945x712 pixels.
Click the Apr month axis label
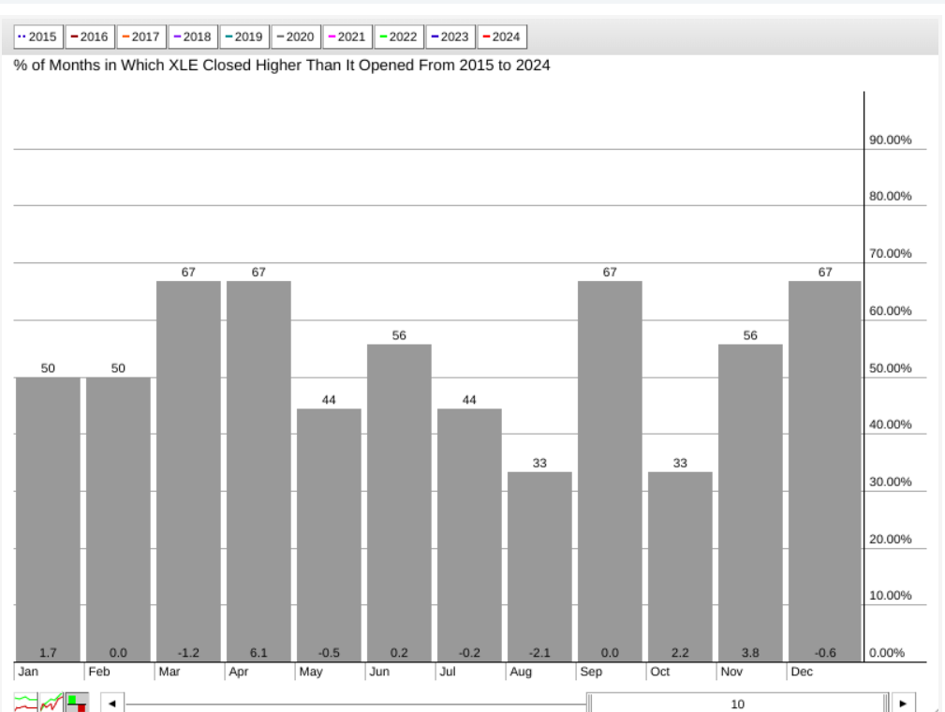click(239, 672)
